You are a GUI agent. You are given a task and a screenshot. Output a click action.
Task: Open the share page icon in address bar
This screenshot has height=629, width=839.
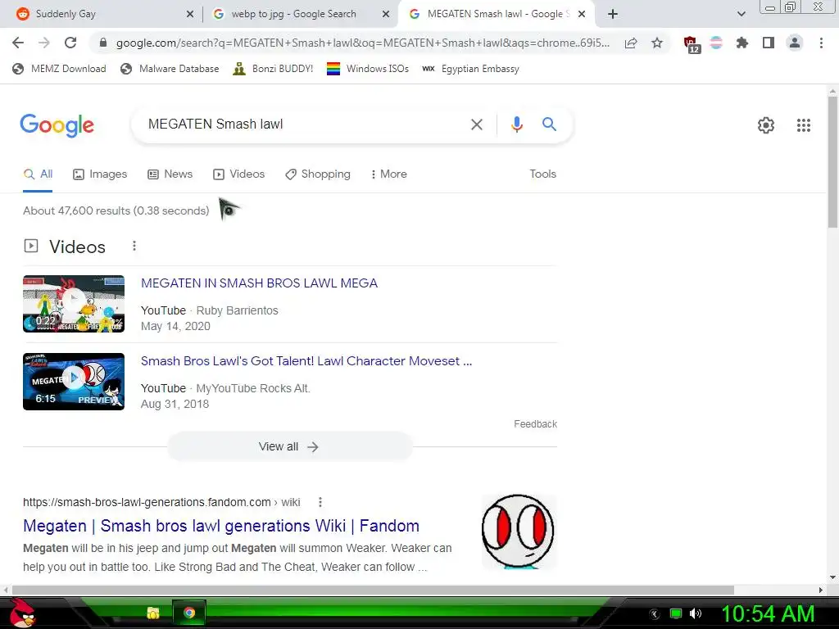[631, 43]
